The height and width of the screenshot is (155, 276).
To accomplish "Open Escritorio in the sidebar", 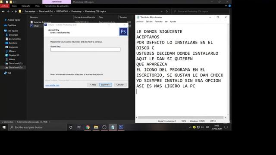I will [13, 43].
